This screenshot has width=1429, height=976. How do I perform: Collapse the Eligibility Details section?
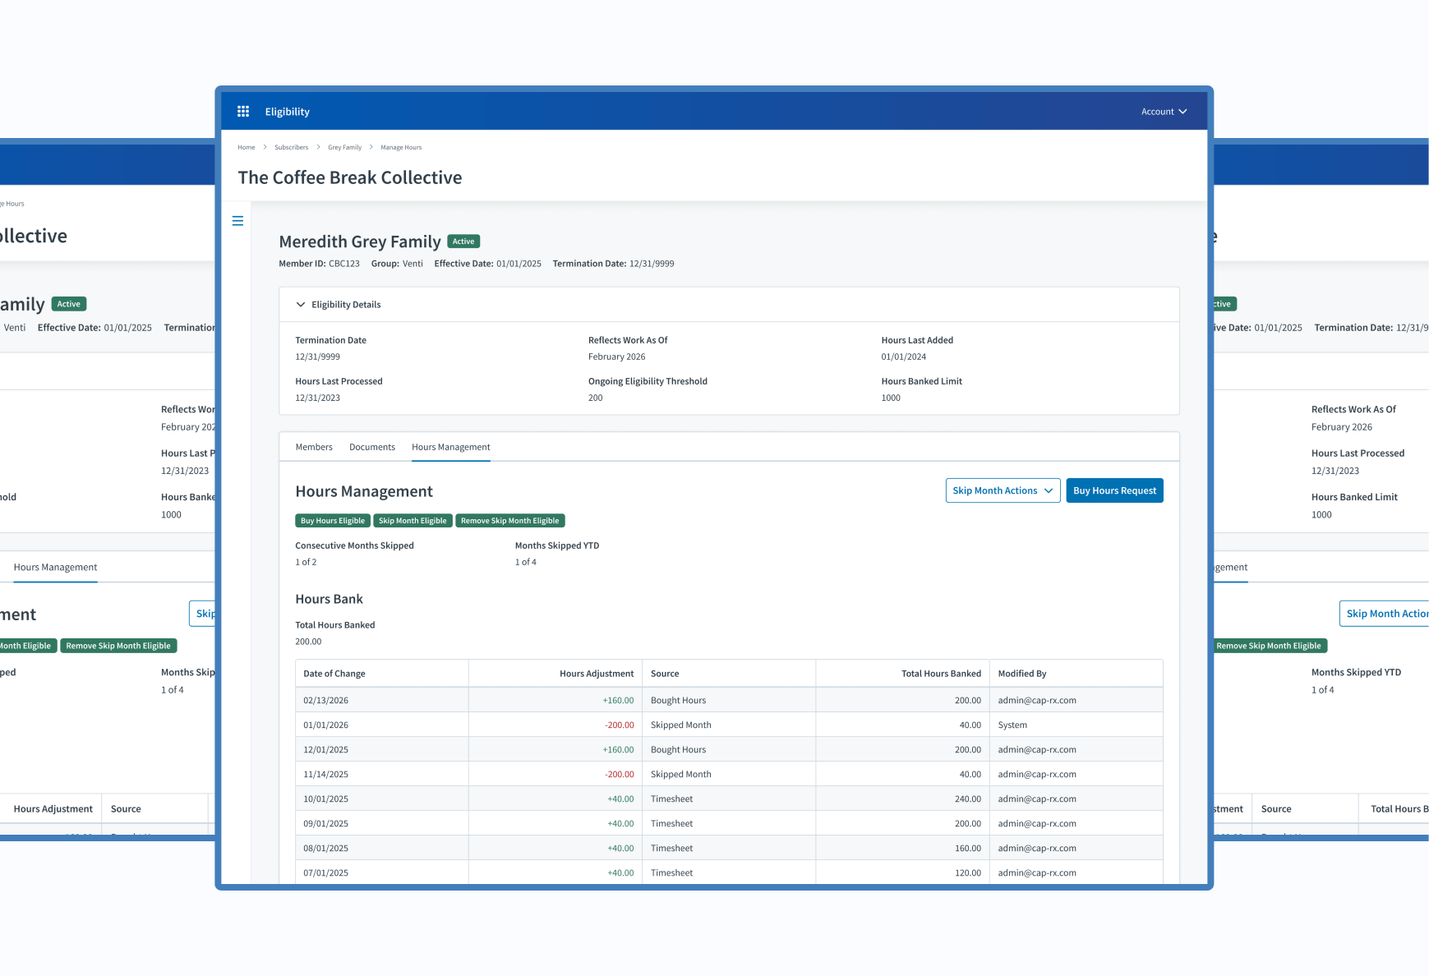tap(301, 305)
